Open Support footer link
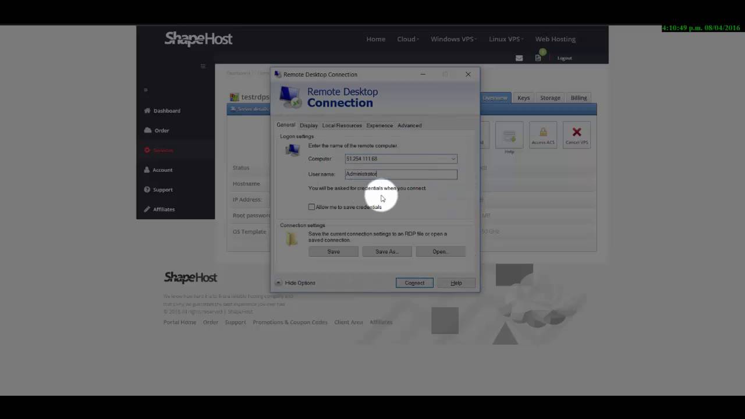The image size is (745, 419). click(x=235, y=322)
